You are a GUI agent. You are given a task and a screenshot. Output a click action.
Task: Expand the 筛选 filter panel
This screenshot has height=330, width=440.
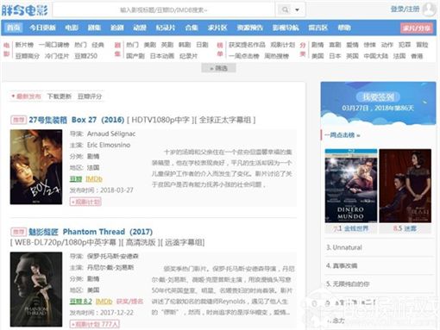coord(218,68)
